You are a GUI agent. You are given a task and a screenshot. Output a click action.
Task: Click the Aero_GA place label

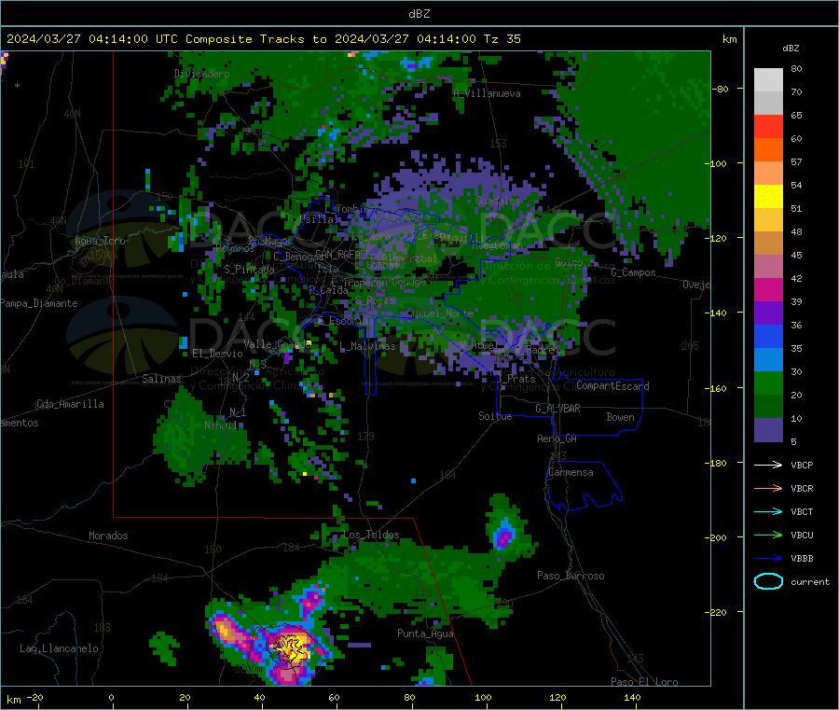click(557, 439)
